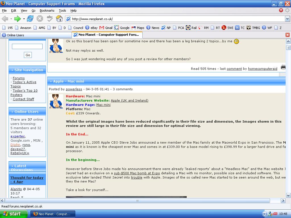Click the printer icon beside homecomputeraid
291x218 pixels.
click(283, 67)
